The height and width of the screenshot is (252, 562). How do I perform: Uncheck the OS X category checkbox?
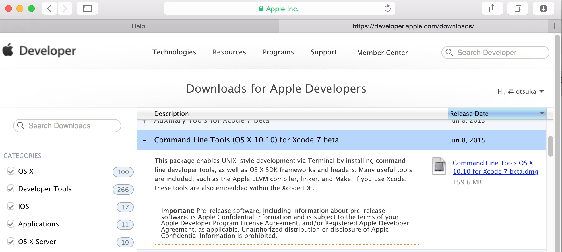tap(11, 171)
